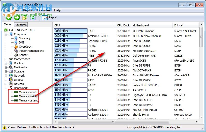Sort by CPU Clock column header
Viewport: 206px width, 132px height.
pyautogui.click(x=123, y=25)
